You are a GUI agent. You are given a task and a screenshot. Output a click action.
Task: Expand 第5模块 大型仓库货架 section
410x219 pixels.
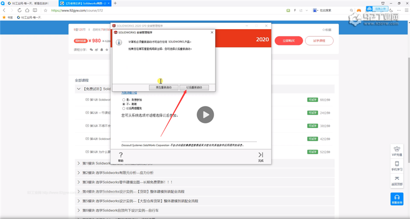point(78,201)
